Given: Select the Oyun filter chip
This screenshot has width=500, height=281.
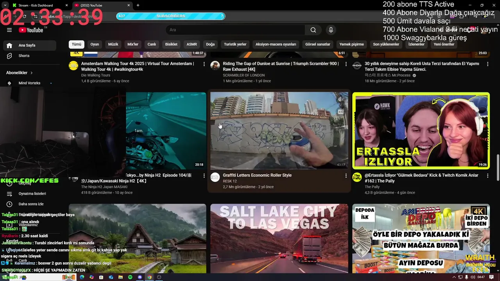Looking at the screenshot, I should click(x=95, y=44).
